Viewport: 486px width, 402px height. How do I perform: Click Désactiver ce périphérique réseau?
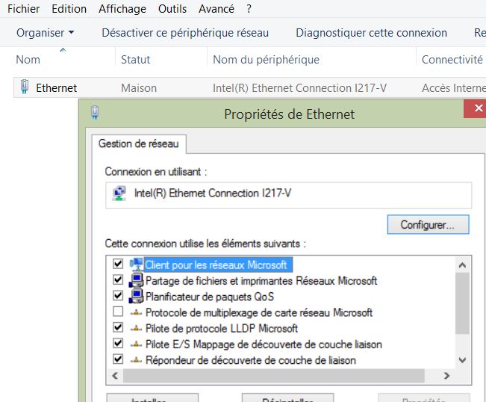click(x=185, y=33)
